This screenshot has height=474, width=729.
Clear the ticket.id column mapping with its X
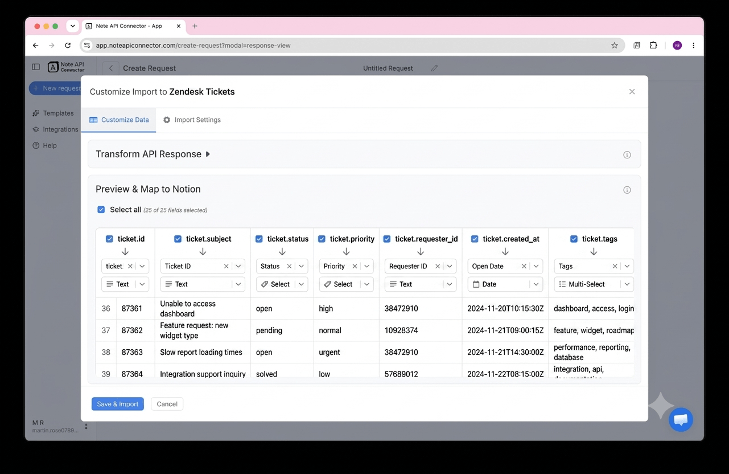(130, 266)
